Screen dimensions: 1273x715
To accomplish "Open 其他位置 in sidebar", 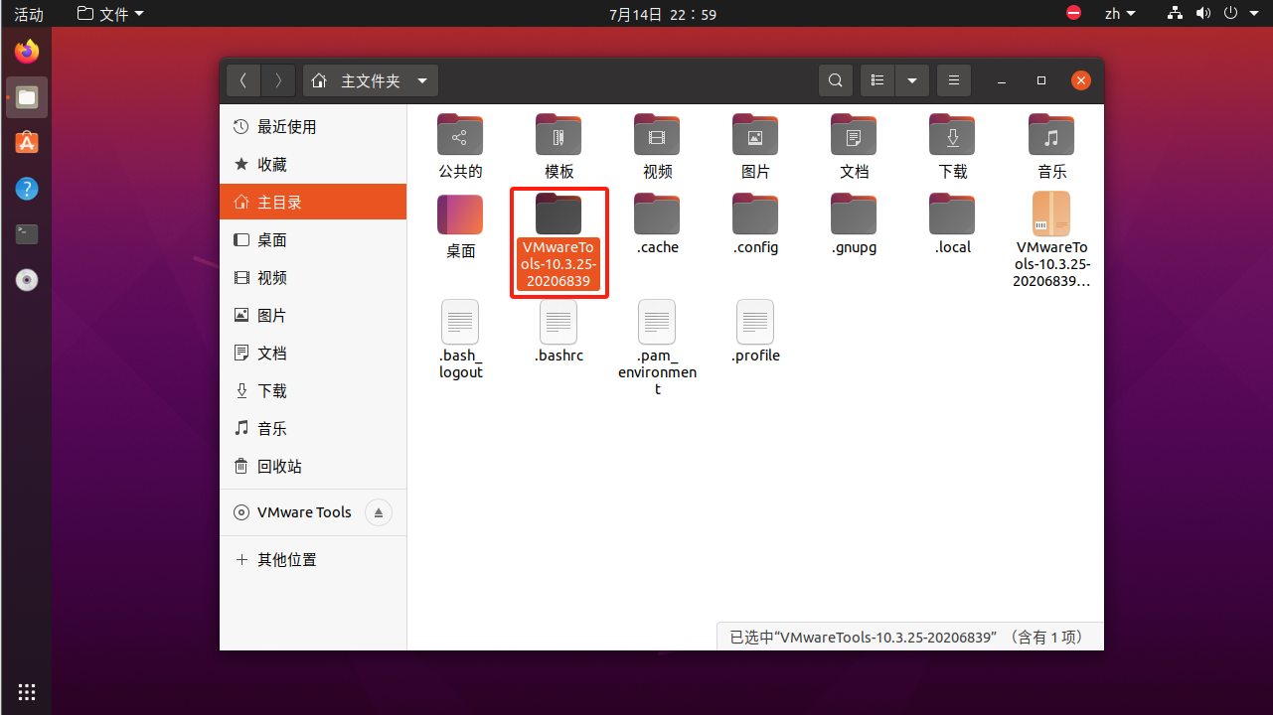I will [x=313, y=560].
